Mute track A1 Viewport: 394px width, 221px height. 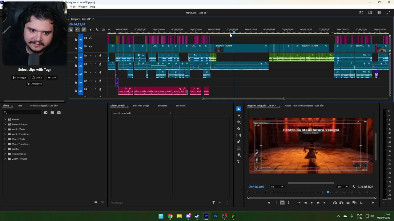pyautogui.click(x=90, y=56)
